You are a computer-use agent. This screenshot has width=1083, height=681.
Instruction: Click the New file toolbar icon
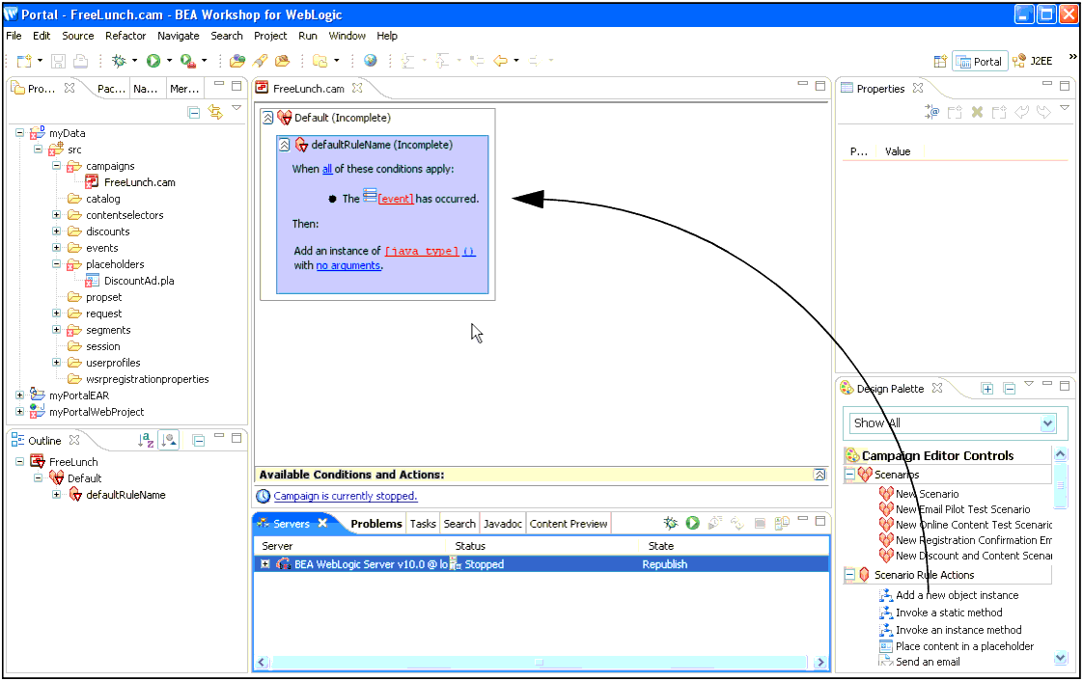pyautogui.click(x=24, y=62)
